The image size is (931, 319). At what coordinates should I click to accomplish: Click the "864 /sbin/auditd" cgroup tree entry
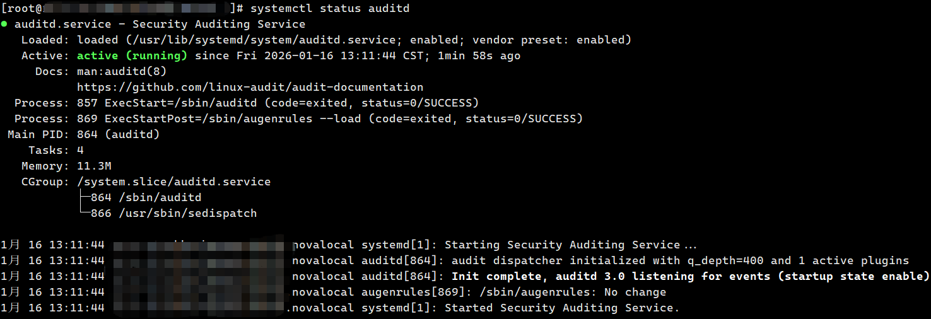pyautogui.click(x=146, y=197)
